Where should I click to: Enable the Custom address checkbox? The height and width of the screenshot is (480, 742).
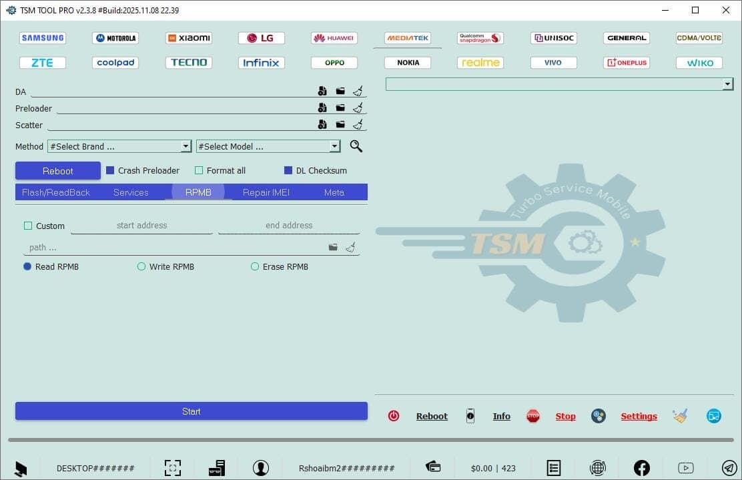28,226
